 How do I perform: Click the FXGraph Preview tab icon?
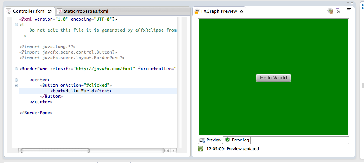click(197, 11)
